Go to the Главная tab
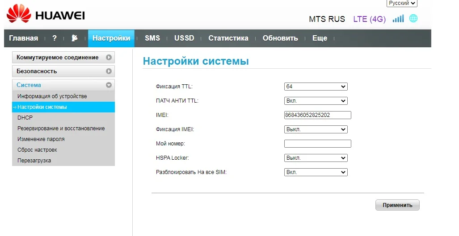The height and width of the screenshot is (236, 459). pos(23,38)
